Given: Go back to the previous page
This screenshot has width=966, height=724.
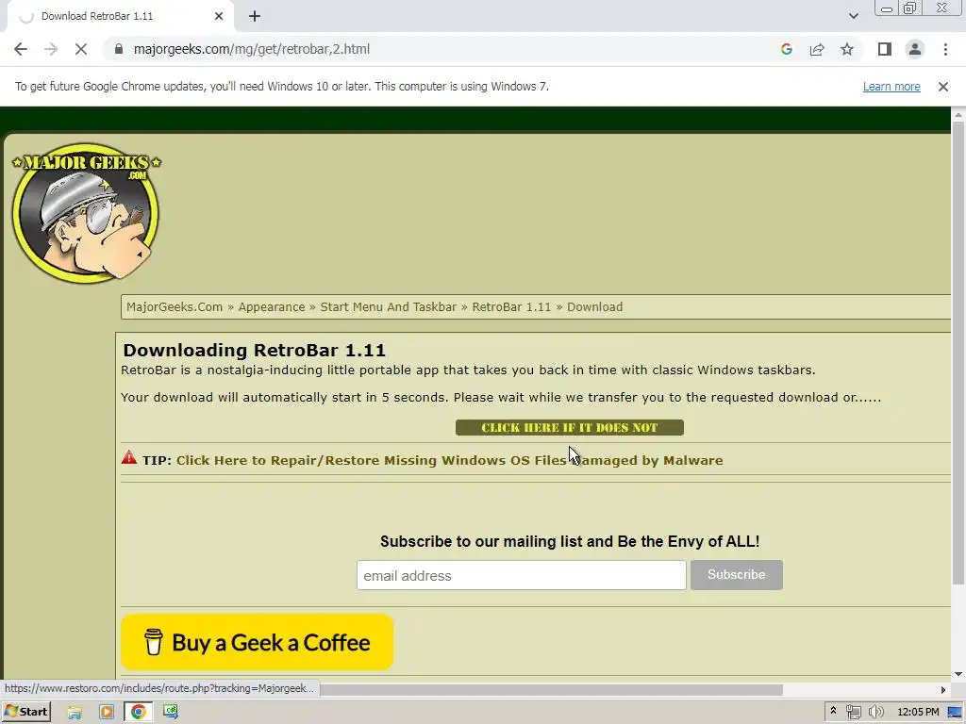Looking at the screenshot, I should click(x=21, y=49).
